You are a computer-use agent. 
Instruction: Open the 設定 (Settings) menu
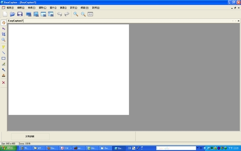click(74, 8)
